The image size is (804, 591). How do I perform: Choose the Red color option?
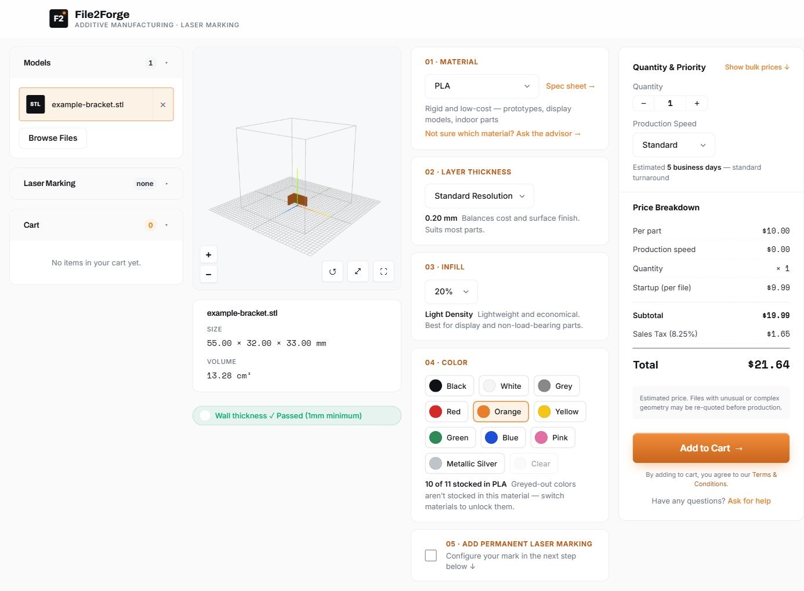click(x=447, y=412)
